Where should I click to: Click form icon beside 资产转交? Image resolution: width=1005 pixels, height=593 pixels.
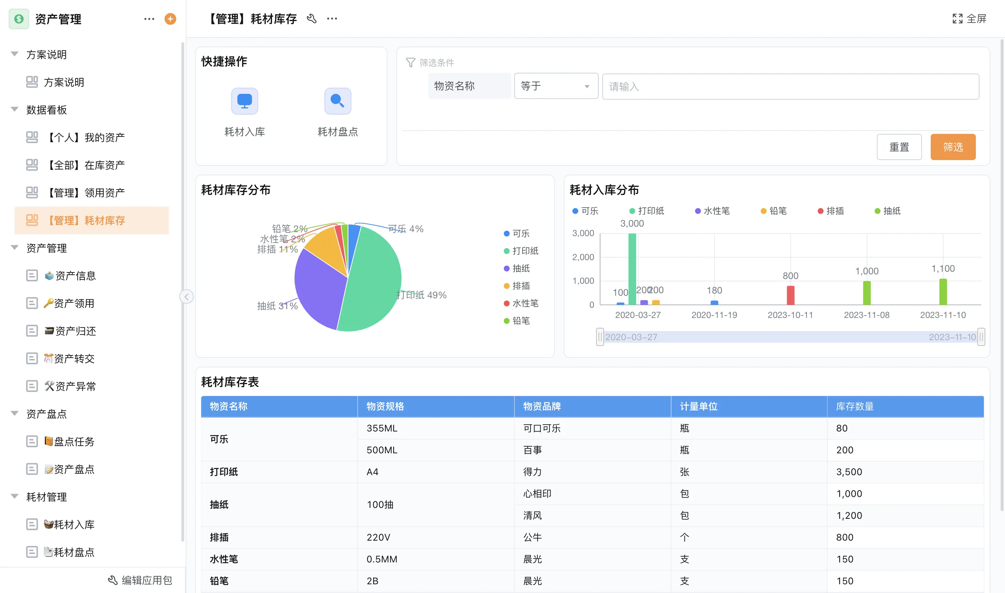click(x=32, y=358)
